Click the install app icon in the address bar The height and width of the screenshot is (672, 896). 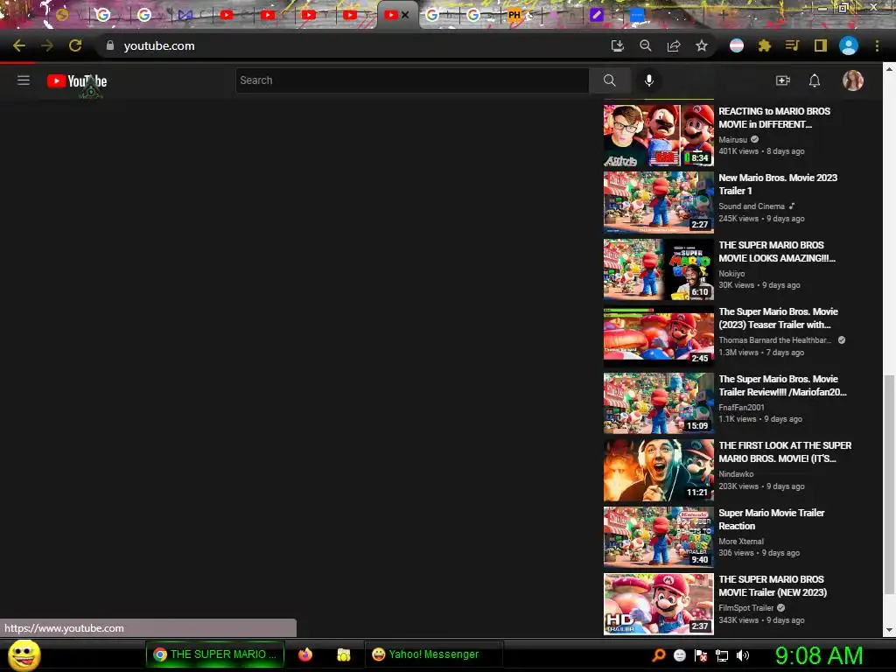617,45
